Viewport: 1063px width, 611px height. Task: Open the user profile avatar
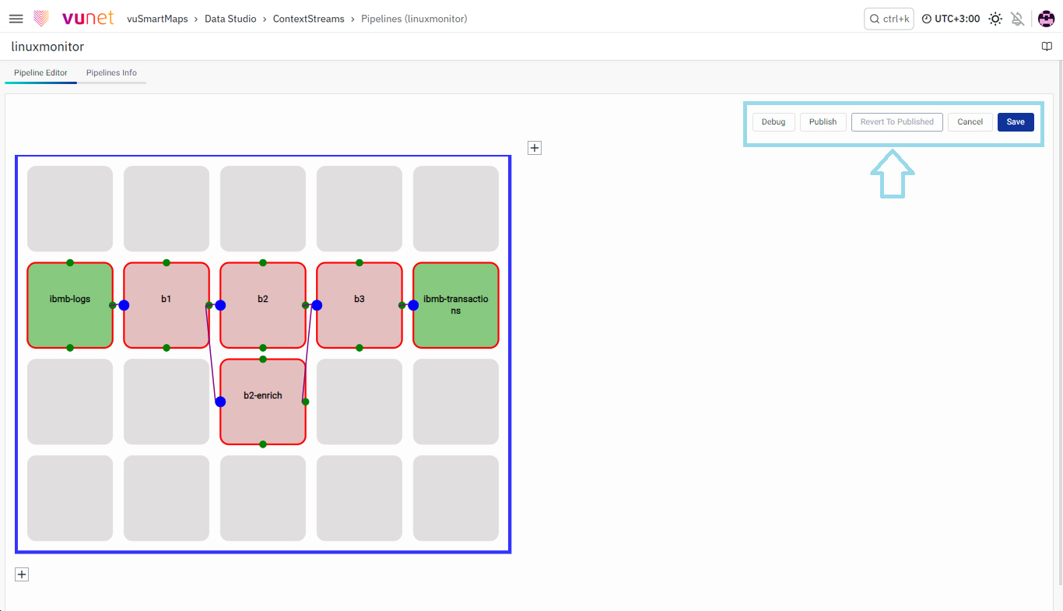[x=1046, y=19]
